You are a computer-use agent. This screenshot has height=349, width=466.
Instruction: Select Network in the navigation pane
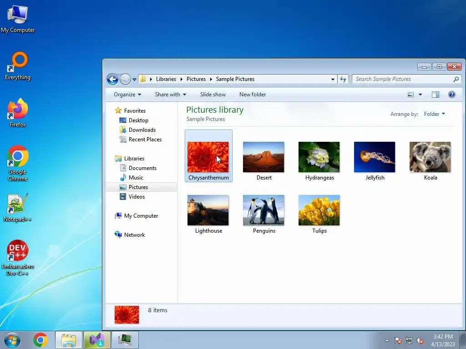130,235
